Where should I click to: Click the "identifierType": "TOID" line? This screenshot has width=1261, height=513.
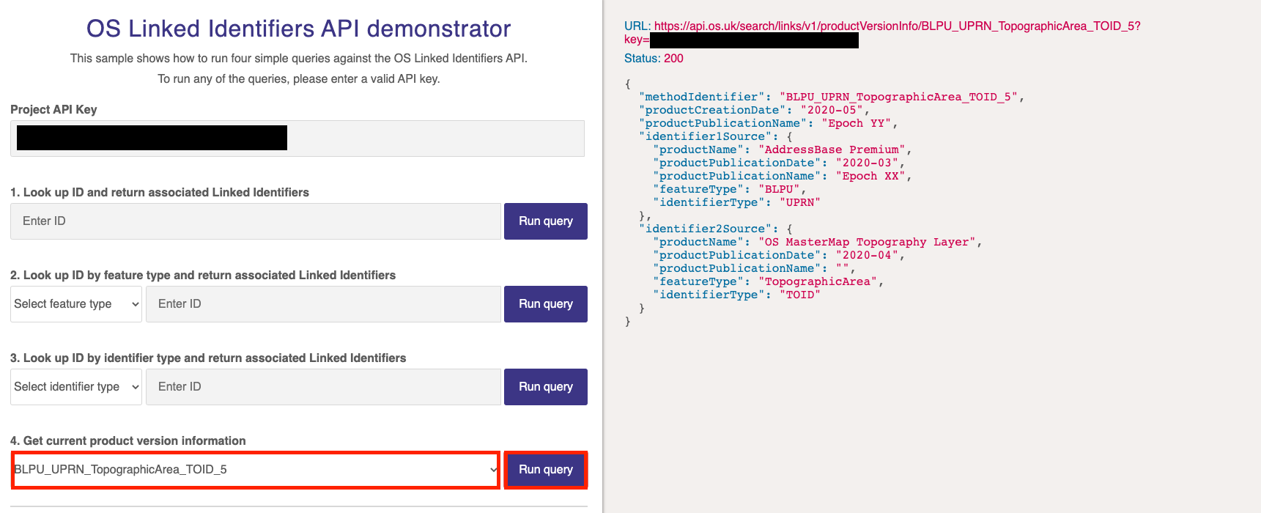(736, 295)
